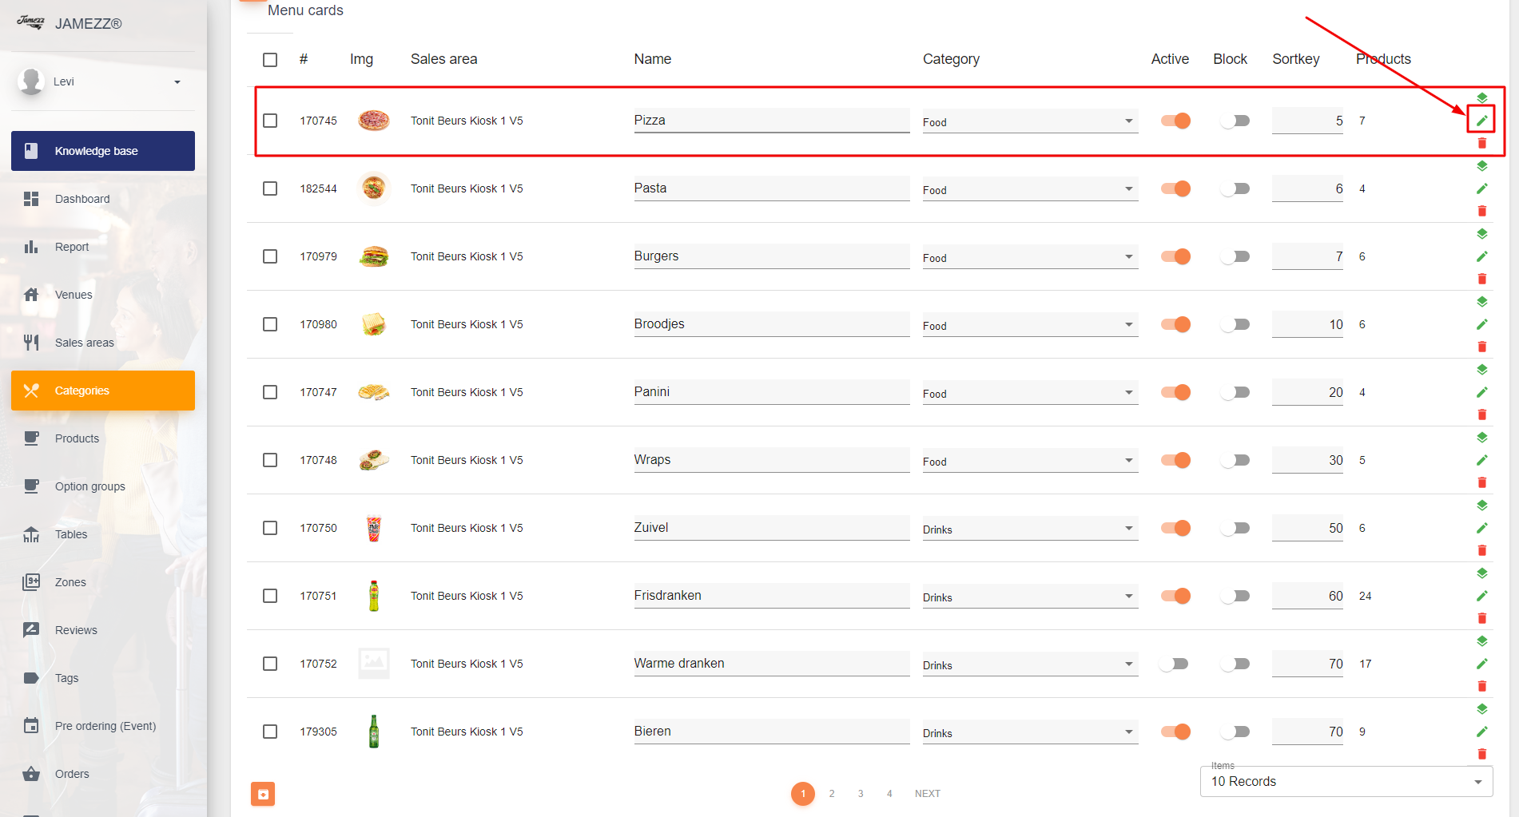Viewport: 1519px width, 817px height.
Task: Go to page 2 of menu cards
Action: coord(832,794)
